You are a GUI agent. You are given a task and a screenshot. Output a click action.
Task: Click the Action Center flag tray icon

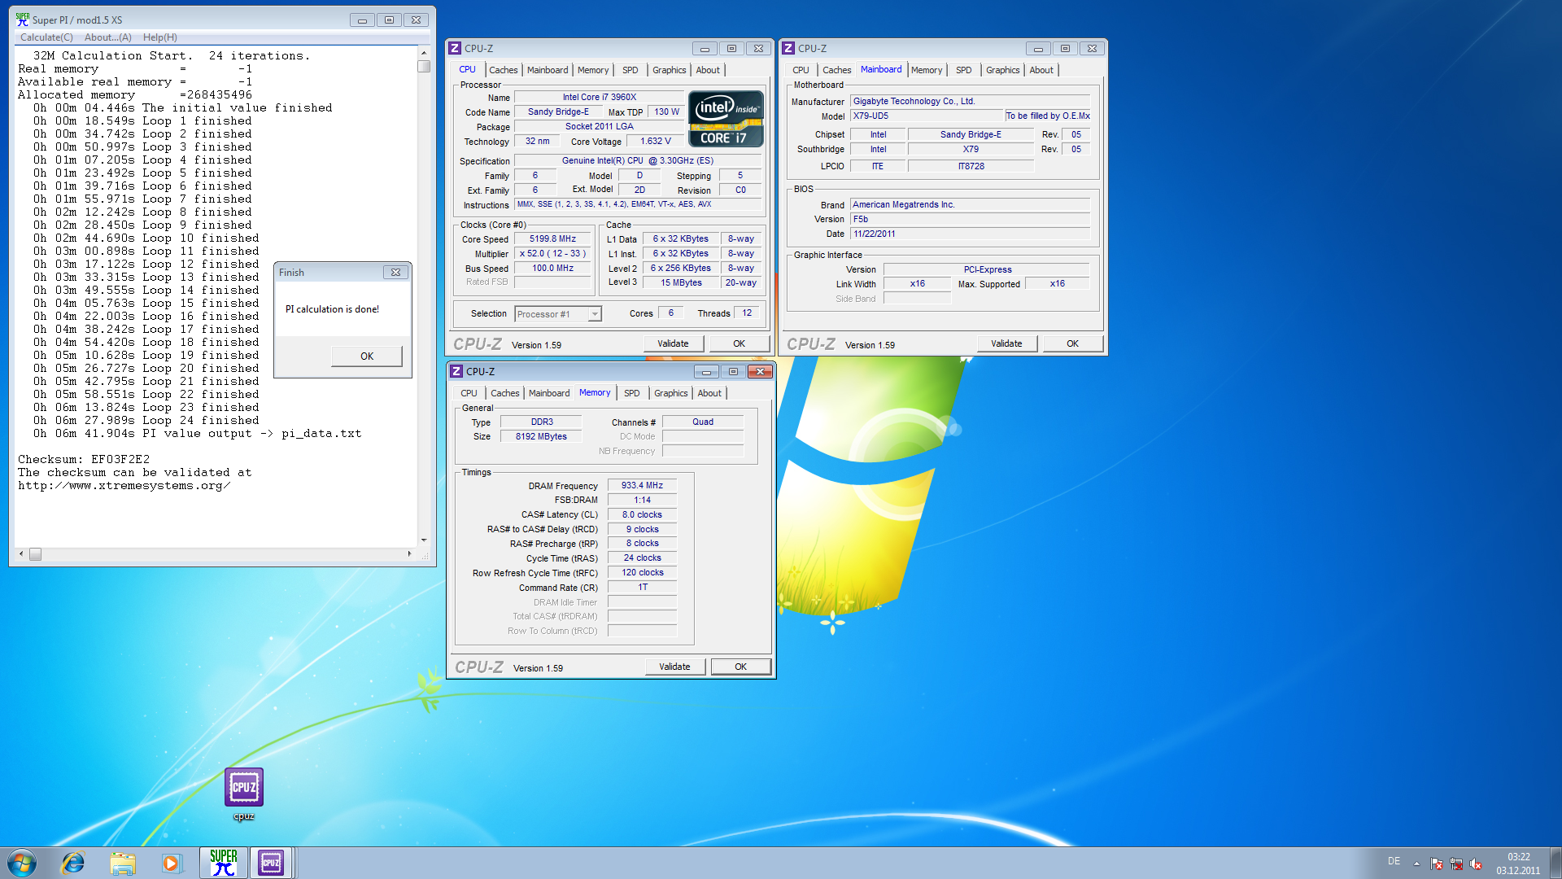[x=1437, y=864]
